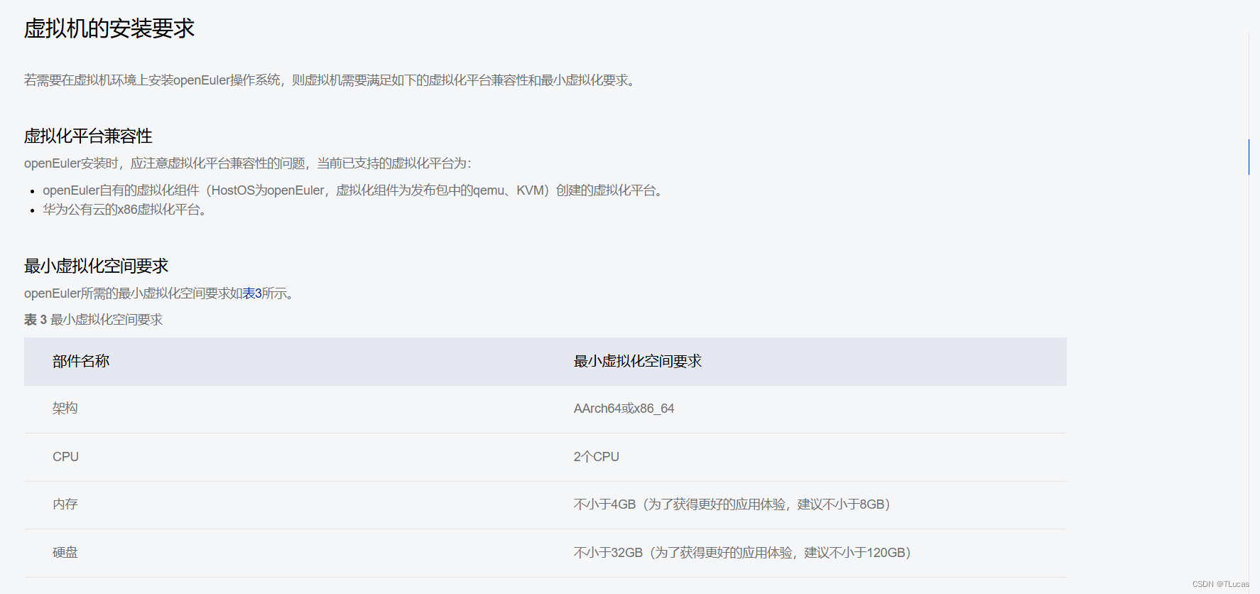Select the 内存 table cell
Screen dimensions: 1260x594
point(285,504)
